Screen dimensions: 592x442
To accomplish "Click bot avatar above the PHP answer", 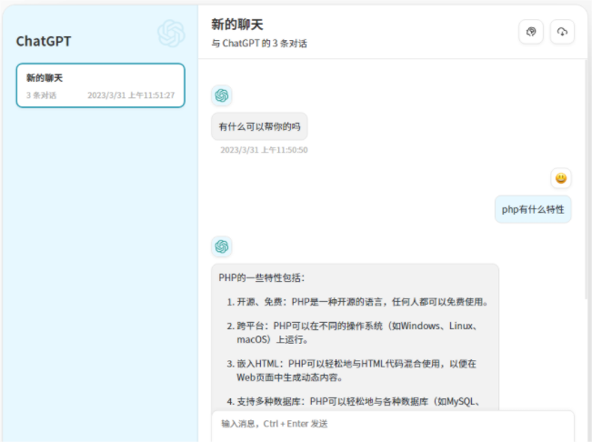I will tap(221, 246).
